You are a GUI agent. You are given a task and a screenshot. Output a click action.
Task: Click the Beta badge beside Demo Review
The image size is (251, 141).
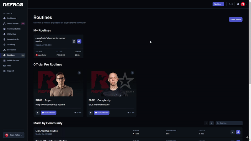pyautogui.click(x=23, y=24)
